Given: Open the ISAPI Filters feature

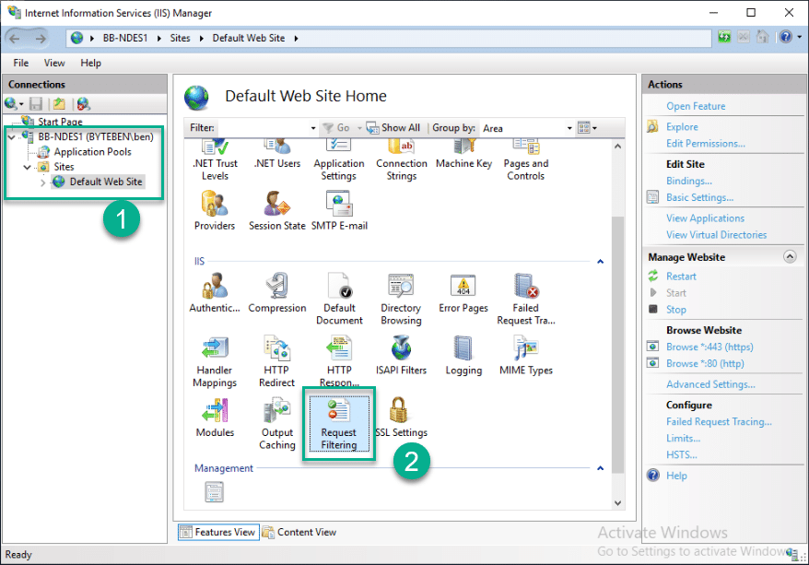Looking at the screenshot, I should point(401,356).
